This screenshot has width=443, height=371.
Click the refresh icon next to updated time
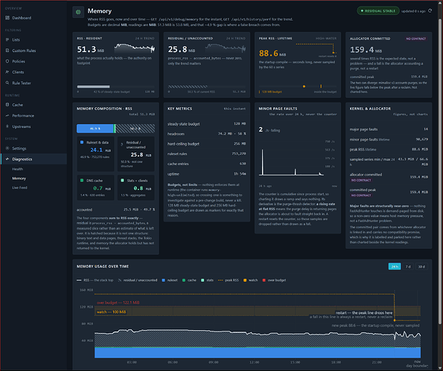[430, 10]
